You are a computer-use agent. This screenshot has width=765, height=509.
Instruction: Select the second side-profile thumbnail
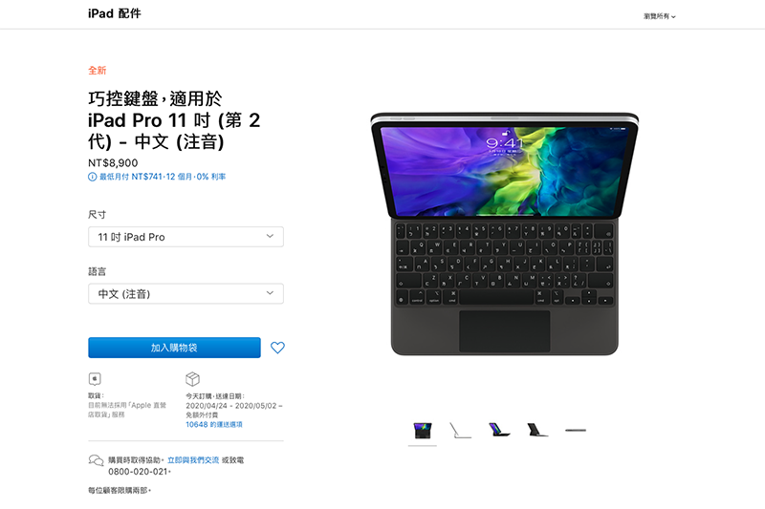[460, 431]
